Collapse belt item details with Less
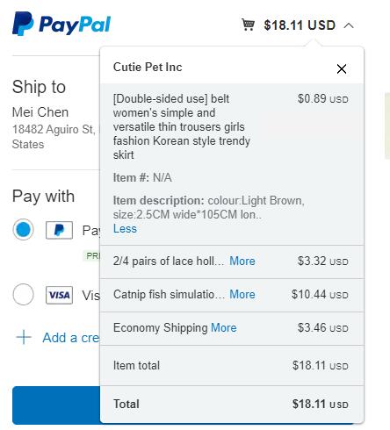The height and width of the screenshot is (430, 390). [125, 228]
